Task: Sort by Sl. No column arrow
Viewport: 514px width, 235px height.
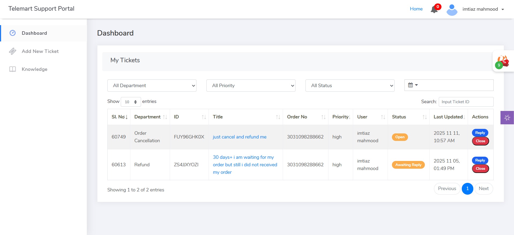Action: click(126, 117)
